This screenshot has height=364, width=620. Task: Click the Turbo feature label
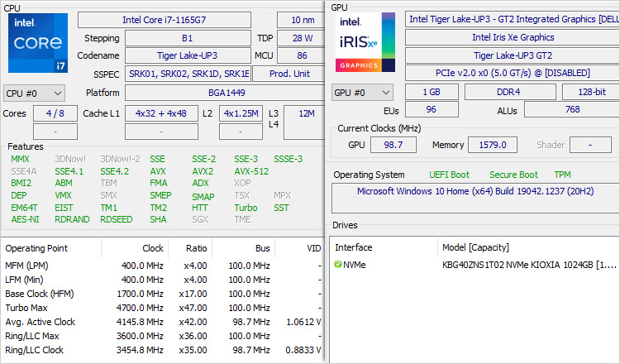tap(246, 208)
